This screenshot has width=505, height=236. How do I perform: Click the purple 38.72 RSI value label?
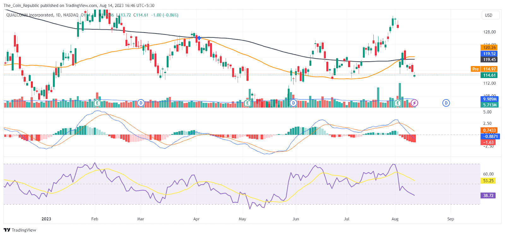pos(488,196)
